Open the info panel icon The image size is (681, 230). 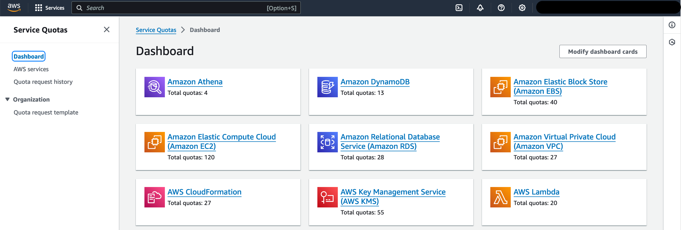click(x=672, y=25)
